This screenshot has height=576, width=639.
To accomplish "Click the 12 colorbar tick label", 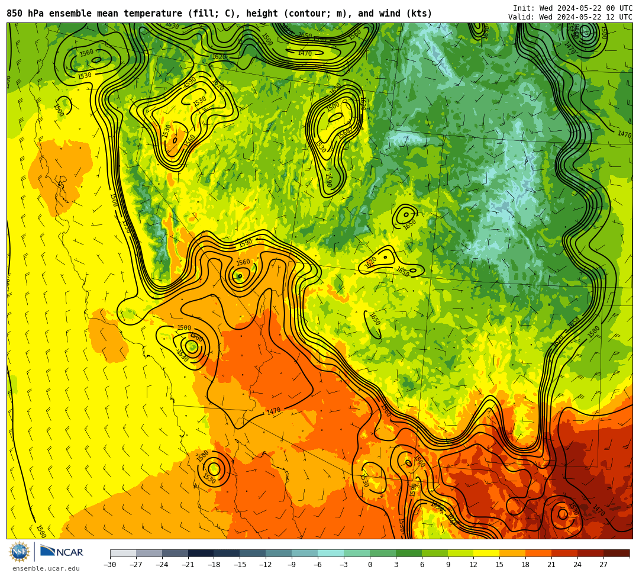I will 473,565.
